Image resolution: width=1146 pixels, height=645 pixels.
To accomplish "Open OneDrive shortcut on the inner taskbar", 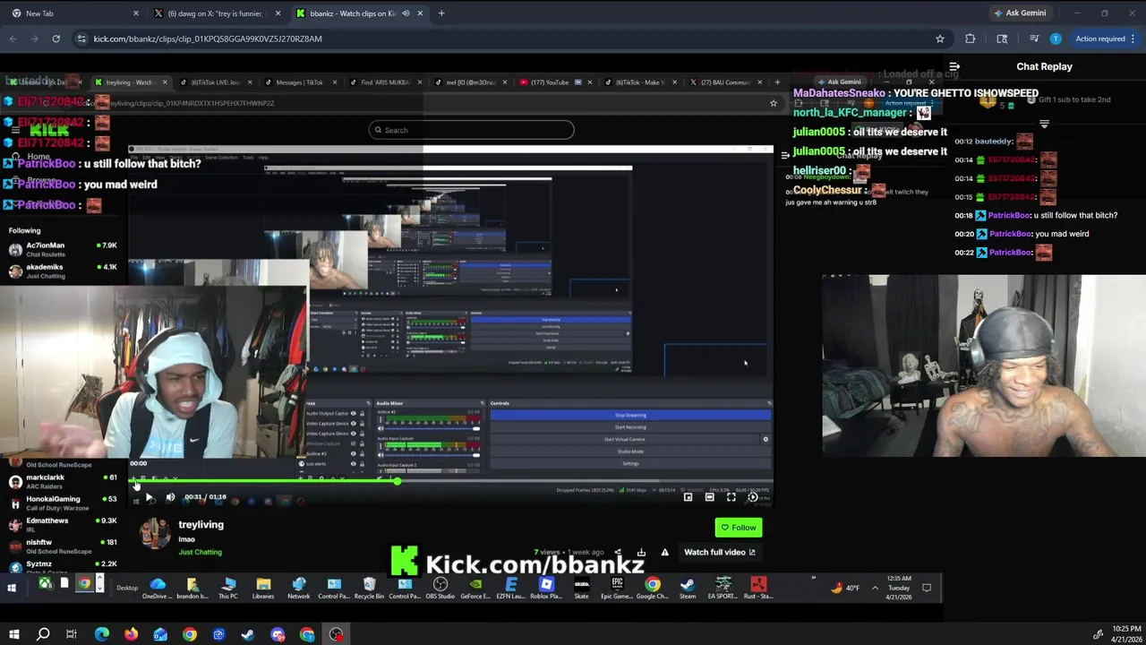I will [157, 588].
